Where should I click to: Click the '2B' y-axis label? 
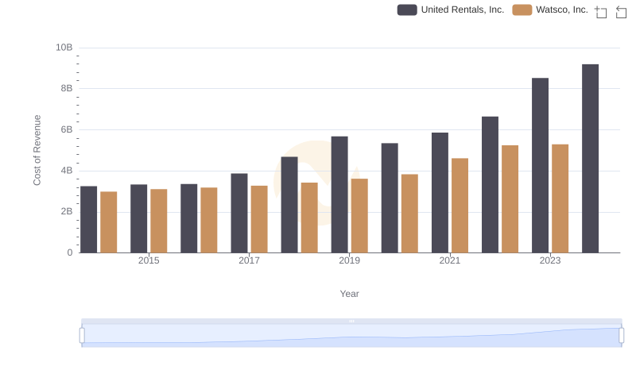[x=67, y=211]
